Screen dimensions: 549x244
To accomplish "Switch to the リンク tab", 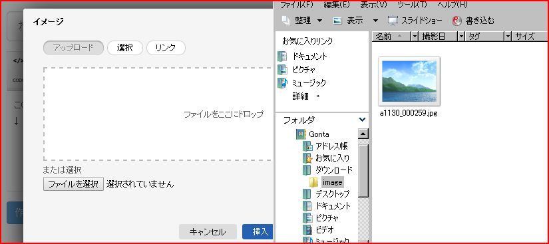I will pyautogui.click(x=166, y=48).
